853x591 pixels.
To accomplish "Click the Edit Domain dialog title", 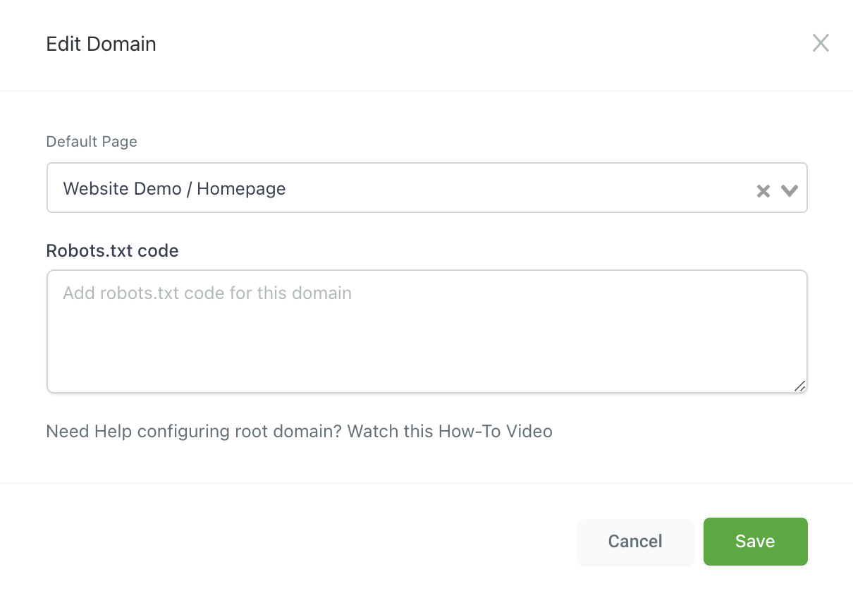I will (x=101, y=43).
